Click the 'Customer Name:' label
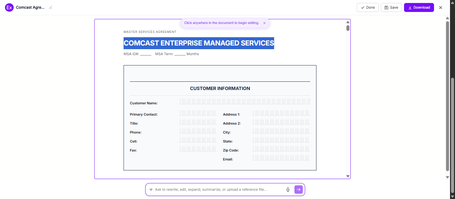The height and width of the screenshot is (199, 455). tap(144, 103)
